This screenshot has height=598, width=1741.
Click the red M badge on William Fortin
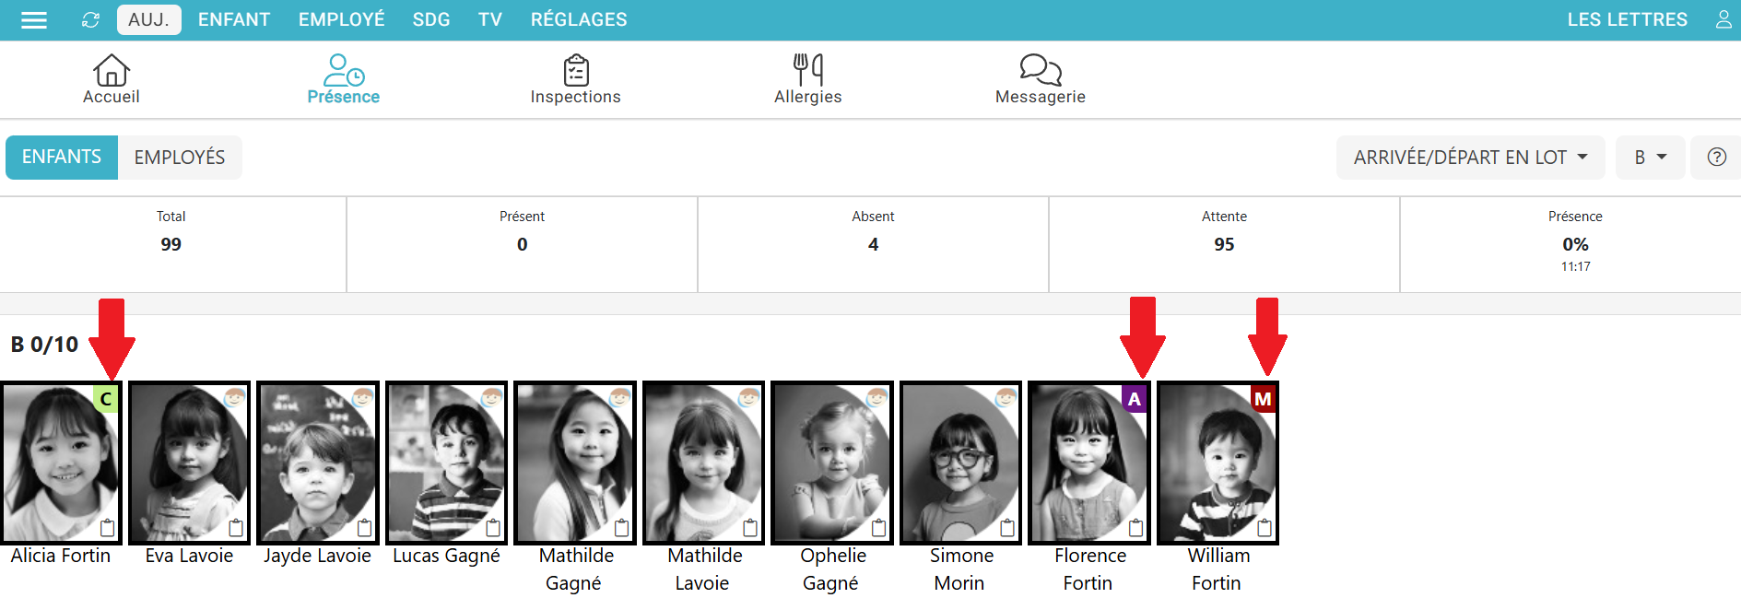(x=1263, y=399)
